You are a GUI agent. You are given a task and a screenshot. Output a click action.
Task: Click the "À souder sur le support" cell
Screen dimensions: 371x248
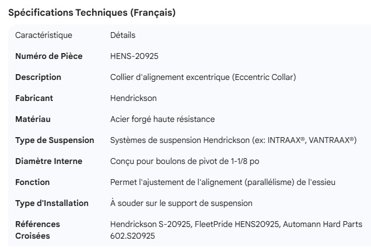pyautogui.click(x=181, y=203)
